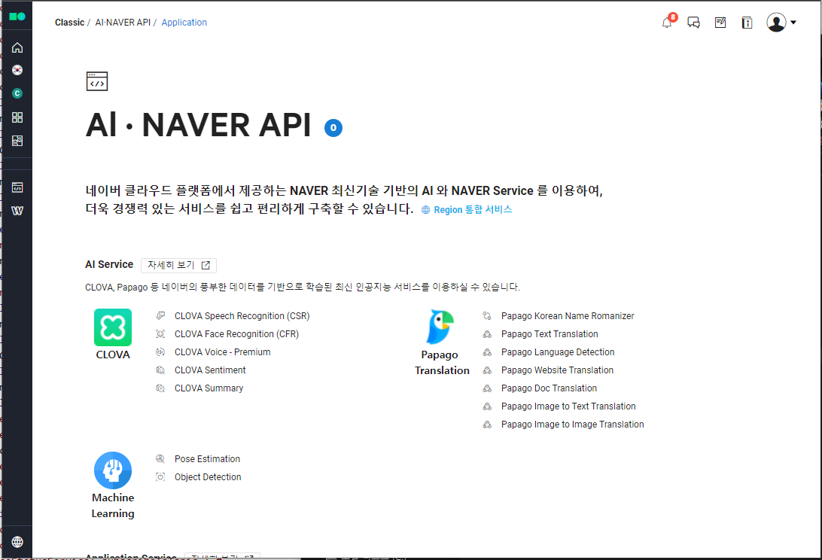Open Papago Korean Name Romanizer

[x=568, y=316]
